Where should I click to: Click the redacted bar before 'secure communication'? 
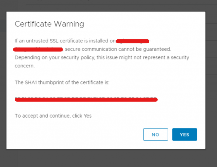38,49
